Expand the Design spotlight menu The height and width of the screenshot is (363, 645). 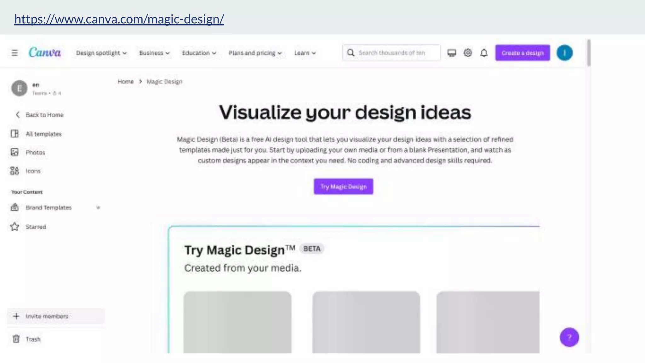pos(101,53)
